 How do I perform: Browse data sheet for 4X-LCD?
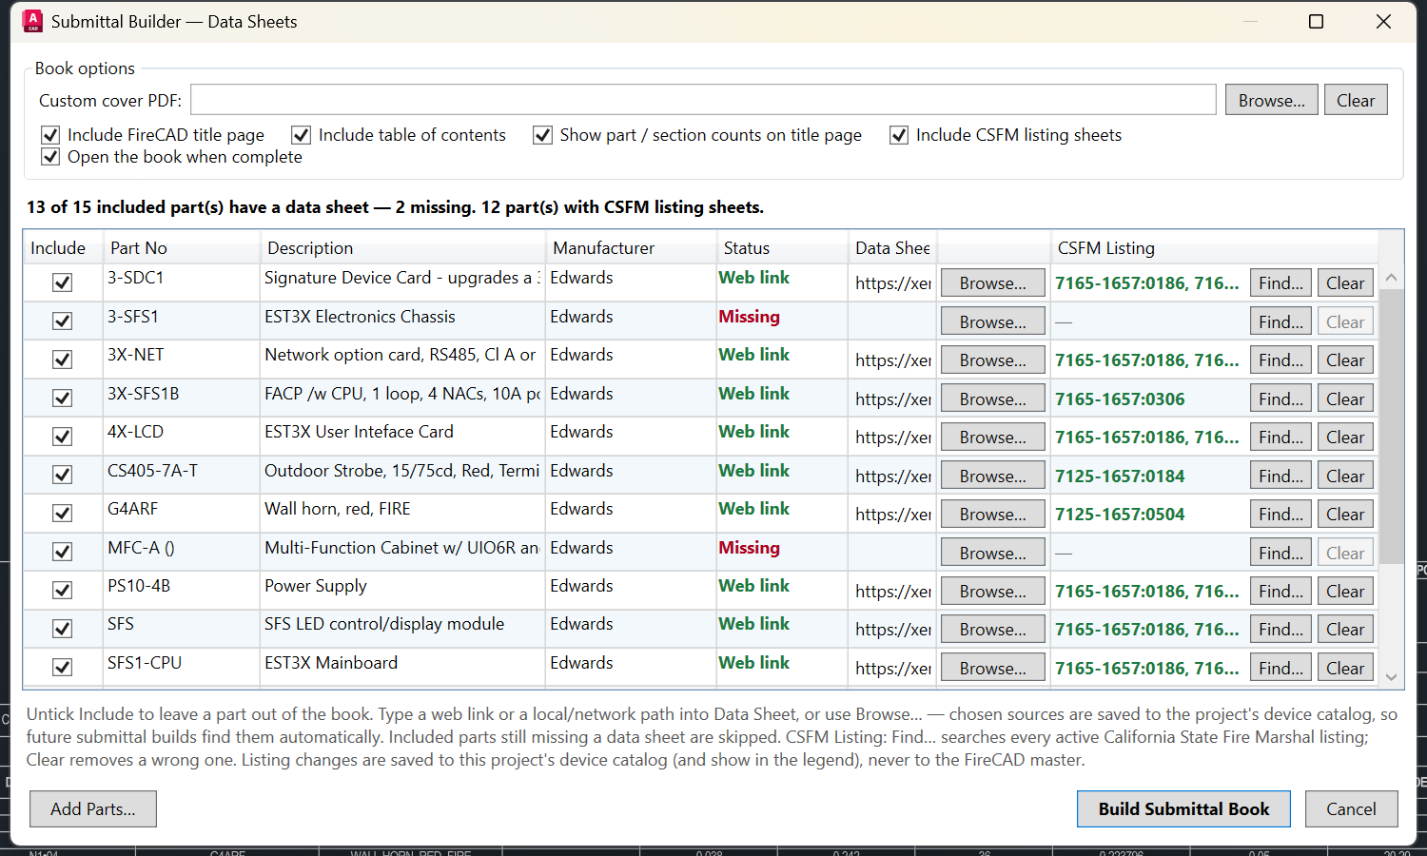993,438
